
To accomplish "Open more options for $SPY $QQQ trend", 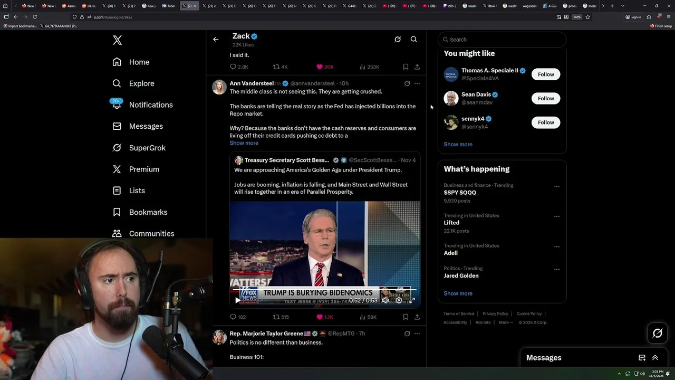I will point(557,186).
